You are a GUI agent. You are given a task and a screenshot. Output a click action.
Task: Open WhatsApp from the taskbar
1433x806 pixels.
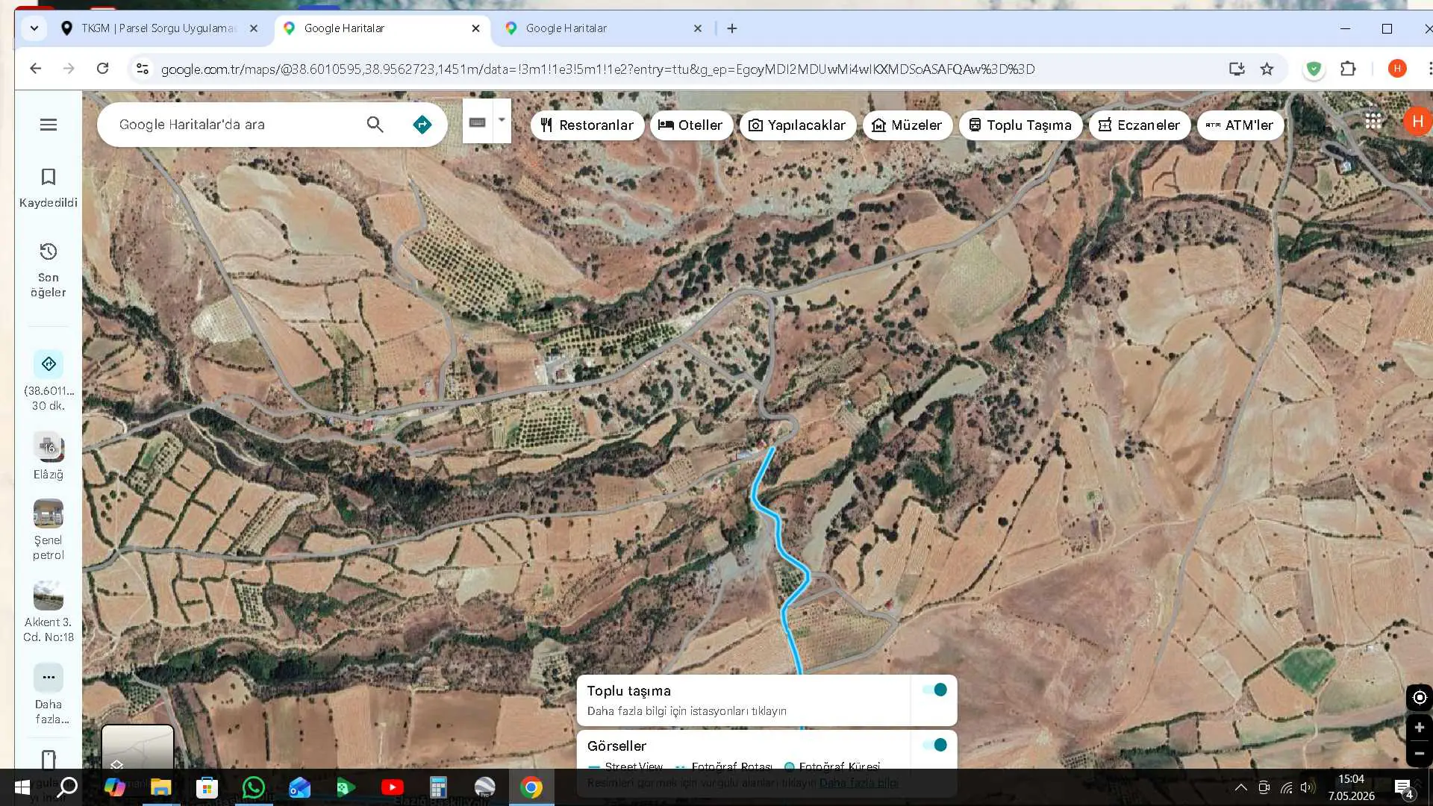(254, 787)
